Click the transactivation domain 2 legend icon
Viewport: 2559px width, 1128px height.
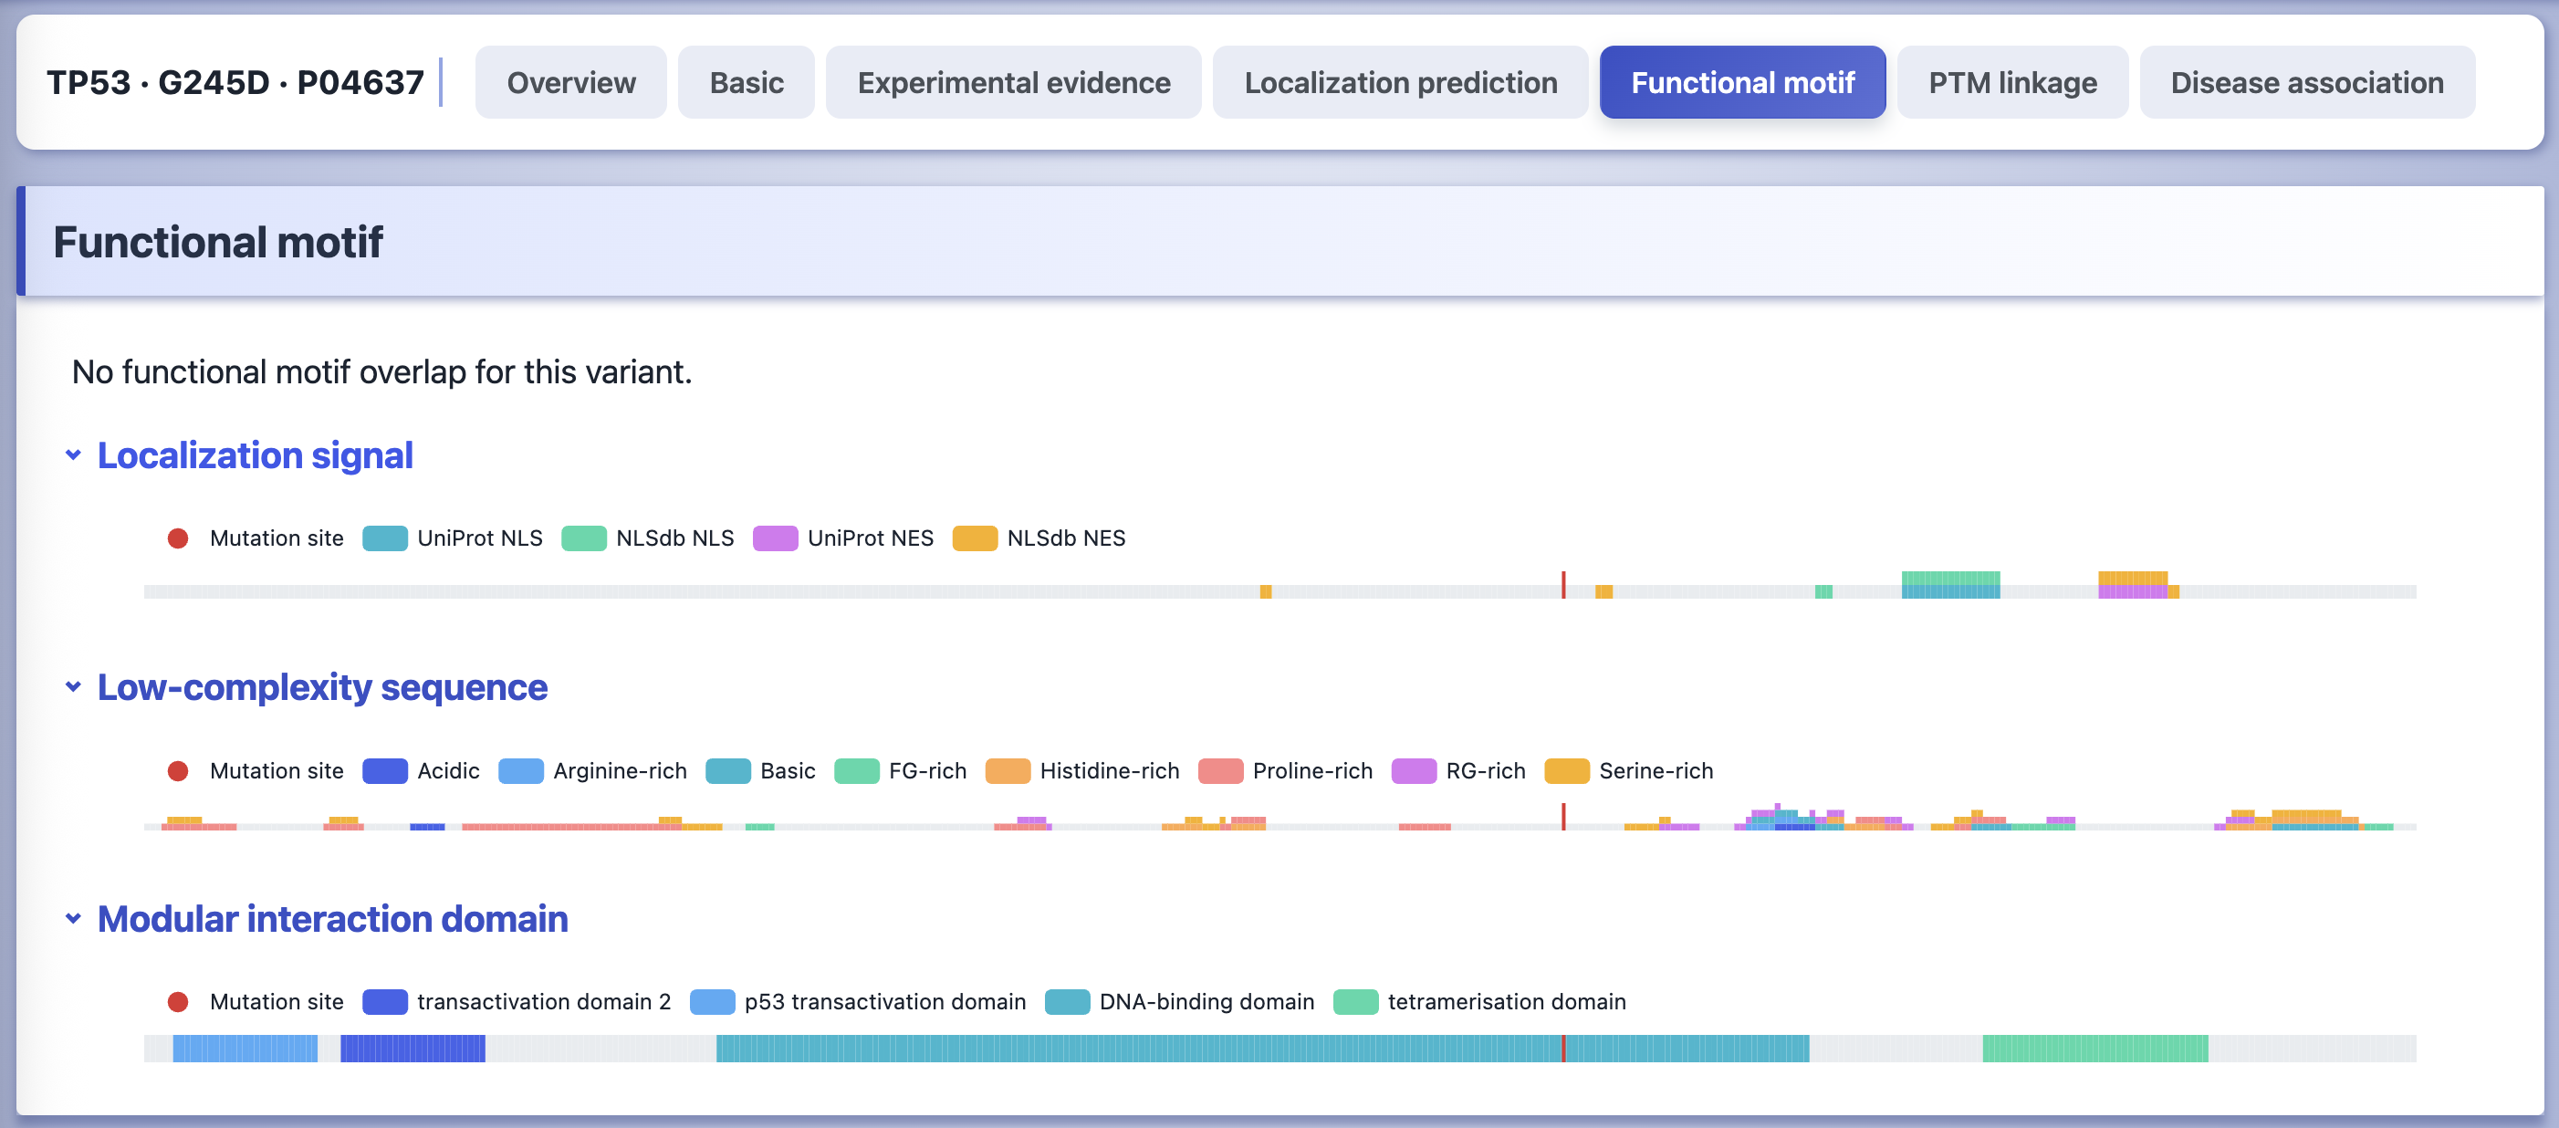[x=385, y=1001]
